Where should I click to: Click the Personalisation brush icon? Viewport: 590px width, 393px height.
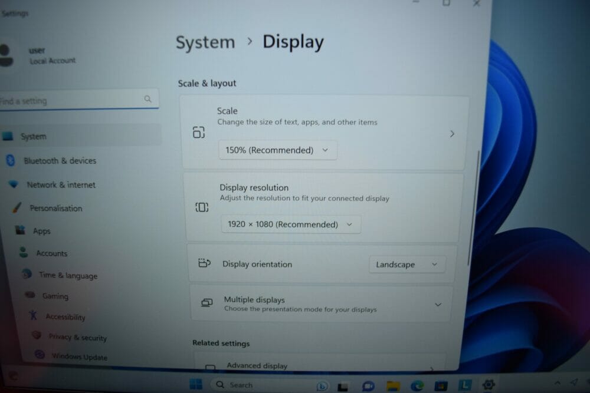point(17,207)
